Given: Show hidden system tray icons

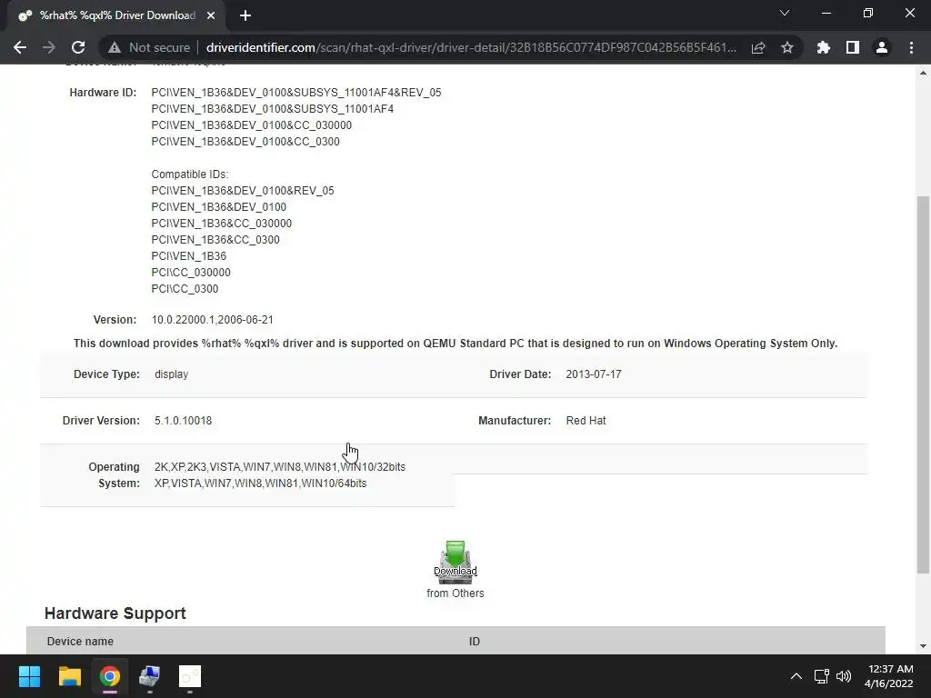Looking at the screenshot, I should [796, 676].
